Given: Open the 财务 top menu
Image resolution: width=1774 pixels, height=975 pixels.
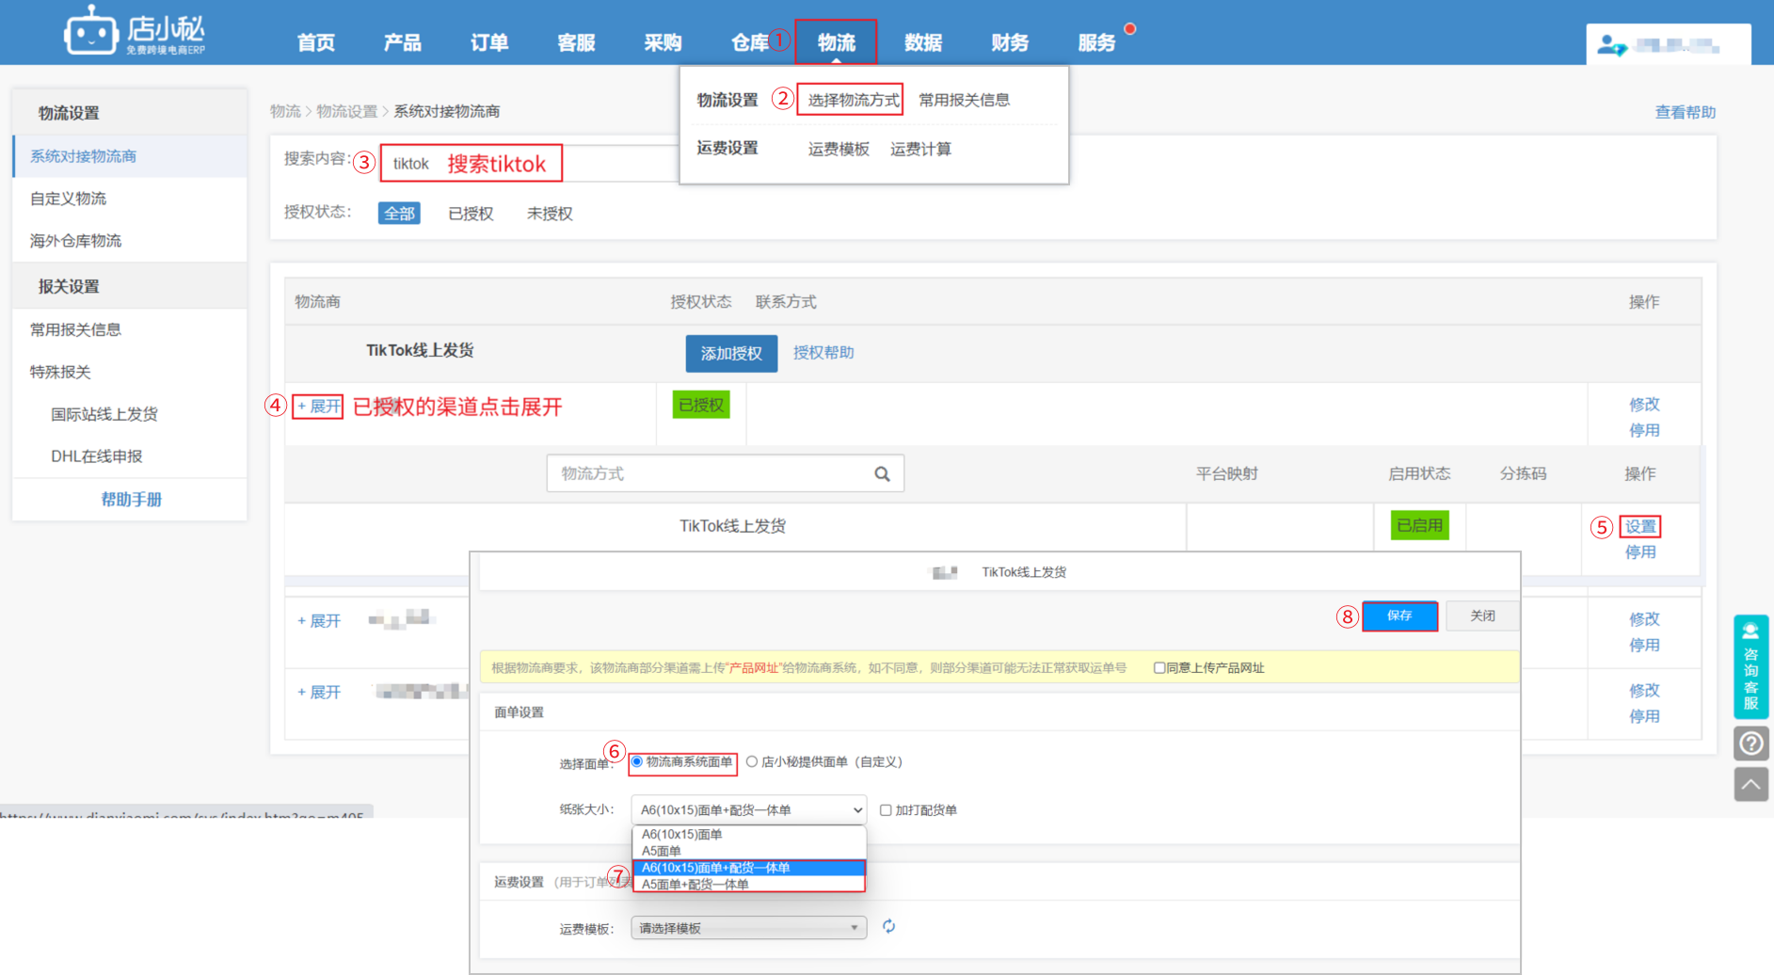Looking at the screenshot, I should click(x=1010, y=43).
